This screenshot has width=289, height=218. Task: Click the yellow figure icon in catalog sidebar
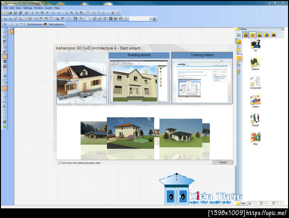(x=239, y=71)
